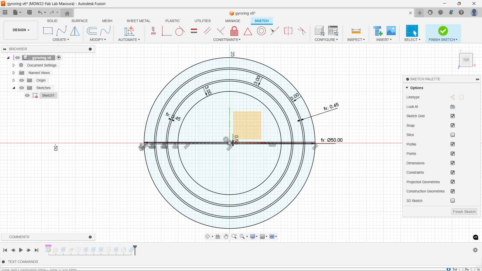Screen dimensions: 482x271
Task: Uncheck the Points option
Action: tap(453, 154)
